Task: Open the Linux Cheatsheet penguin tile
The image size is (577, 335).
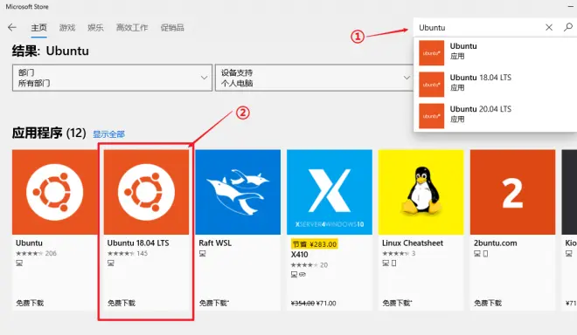Action: click(x=421, y=192)
